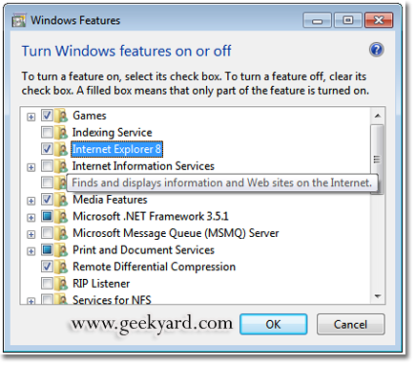Tick the RIP Listener checkbox
Image resolution: width=415 pixels, height=365 pixels.
pos(47,283)
